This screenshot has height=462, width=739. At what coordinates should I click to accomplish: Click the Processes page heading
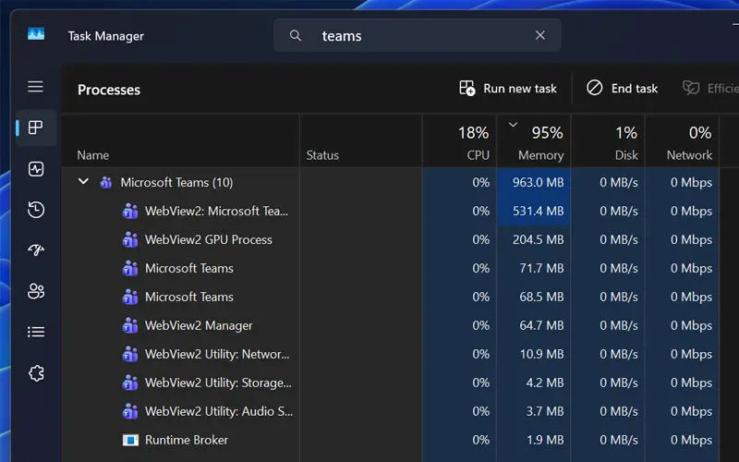[x=109, y=90]
